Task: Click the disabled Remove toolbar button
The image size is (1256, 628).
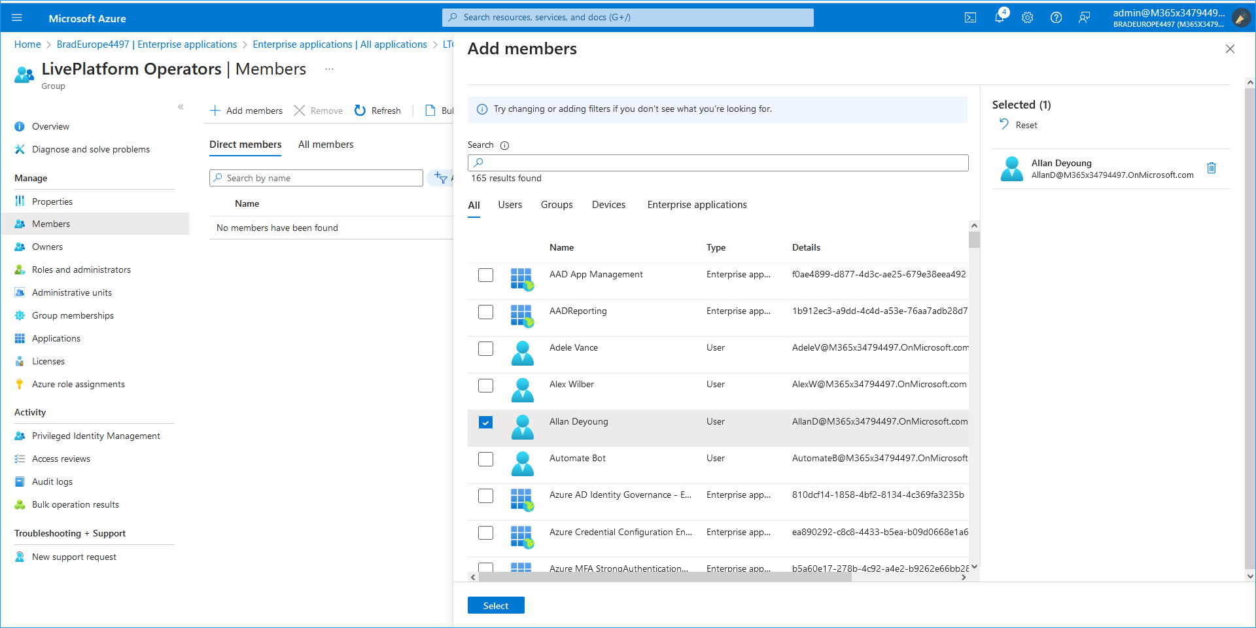Action: pyautogui.click(x=319, y=111)
